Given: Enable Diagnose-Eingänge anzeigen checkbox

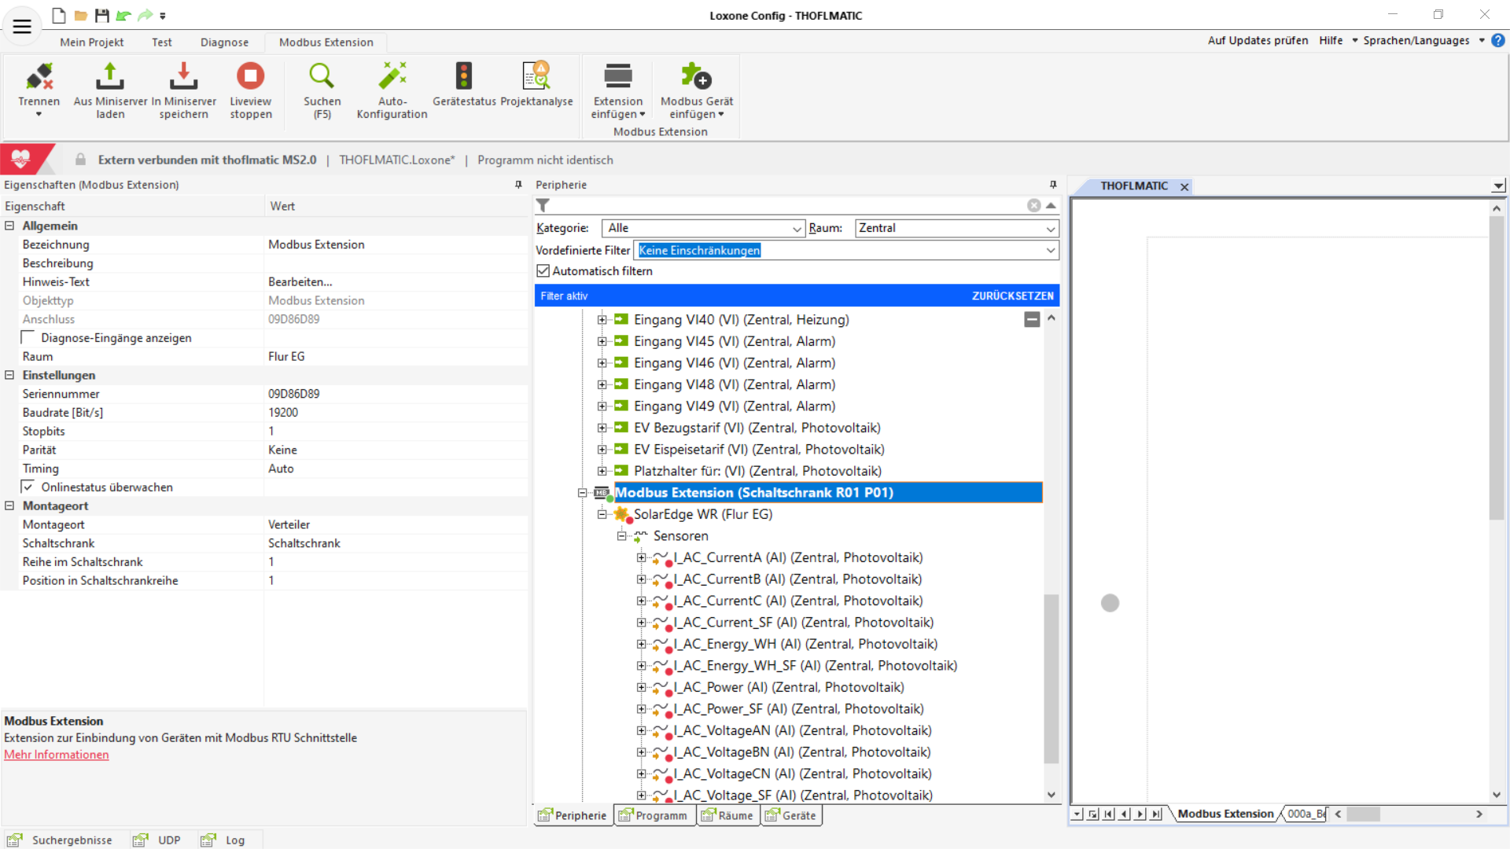Looking at the screenshot, I should [x=28, y=338].
